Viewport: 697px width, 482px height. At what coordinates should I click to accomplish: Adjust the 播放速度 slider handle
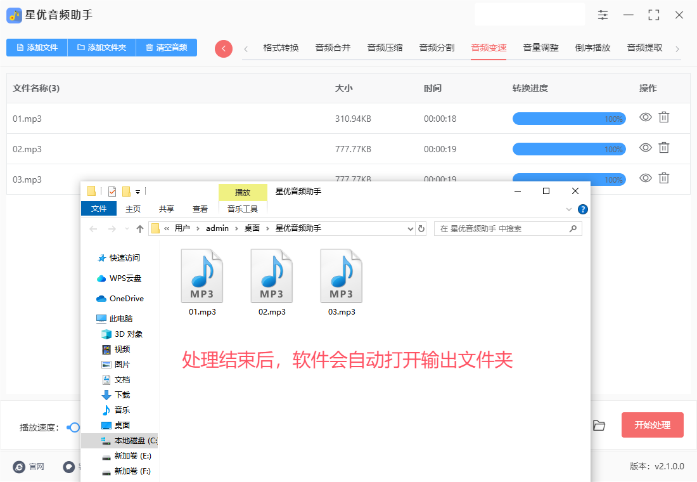pos(74,427)
